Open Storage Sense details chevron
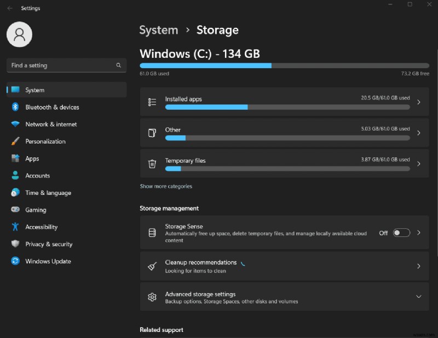 tap(419, 233)
